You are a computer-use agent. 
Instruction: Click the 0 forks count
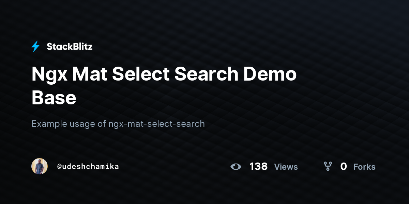click(344, 167)
